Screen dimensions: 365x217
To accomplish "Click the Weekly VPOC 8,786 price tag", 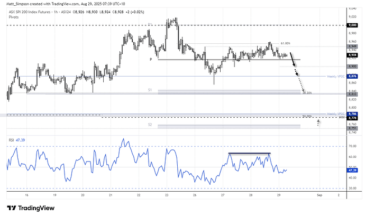I will pyautogui.click(x=352, y=114).
